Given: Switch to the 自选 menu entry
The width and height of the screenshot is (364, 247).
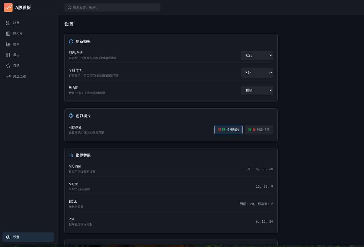Looking at the screenshot, I should coord(16,65).
